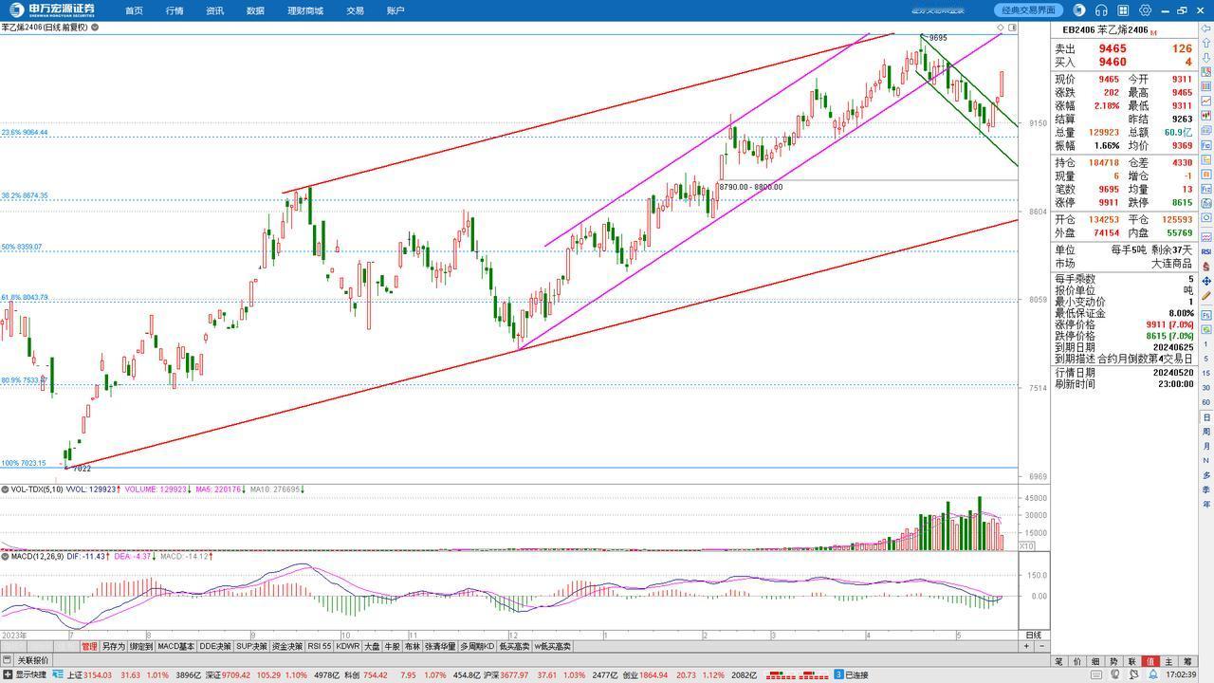Open the 交易 trading menu

pyautogui.click(x=355, y=10)
